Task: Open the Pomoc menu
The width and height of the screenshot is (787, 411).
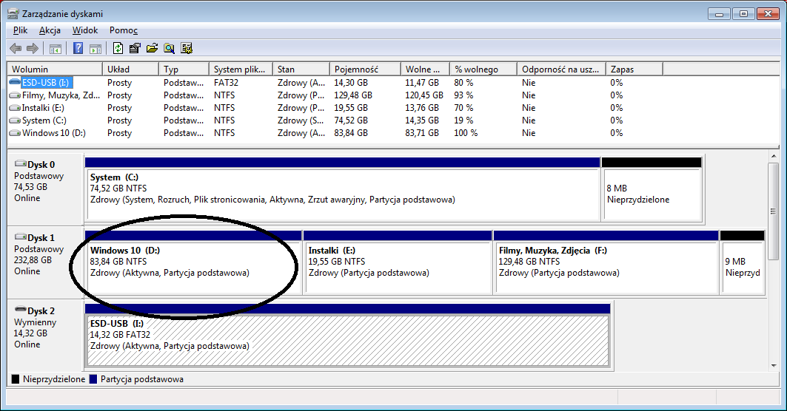Action: tap(124, 30)
